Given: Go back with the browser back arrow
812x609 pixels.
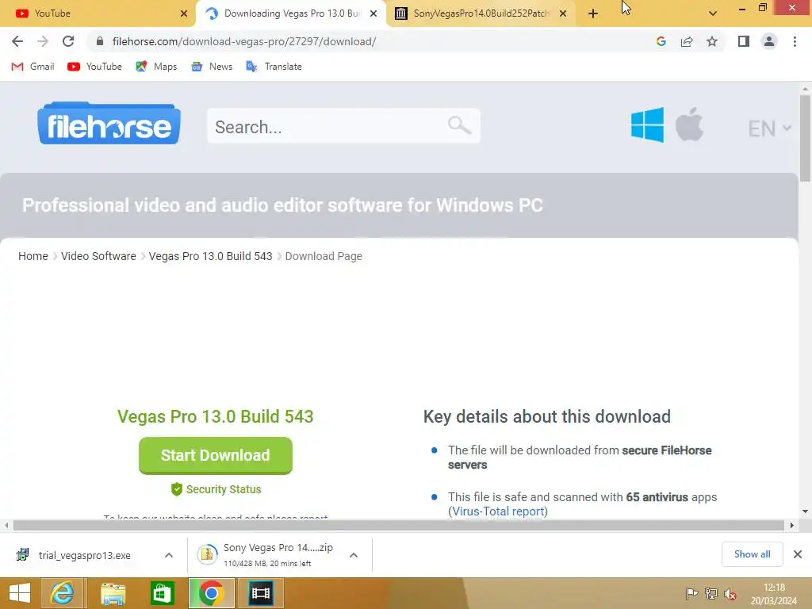Looking at the screenshot, I should tap(17, 41).
